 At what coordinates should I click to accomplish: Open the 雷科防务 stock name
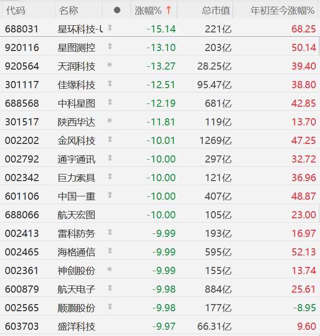pyautogui.click(x=76, y=234)
